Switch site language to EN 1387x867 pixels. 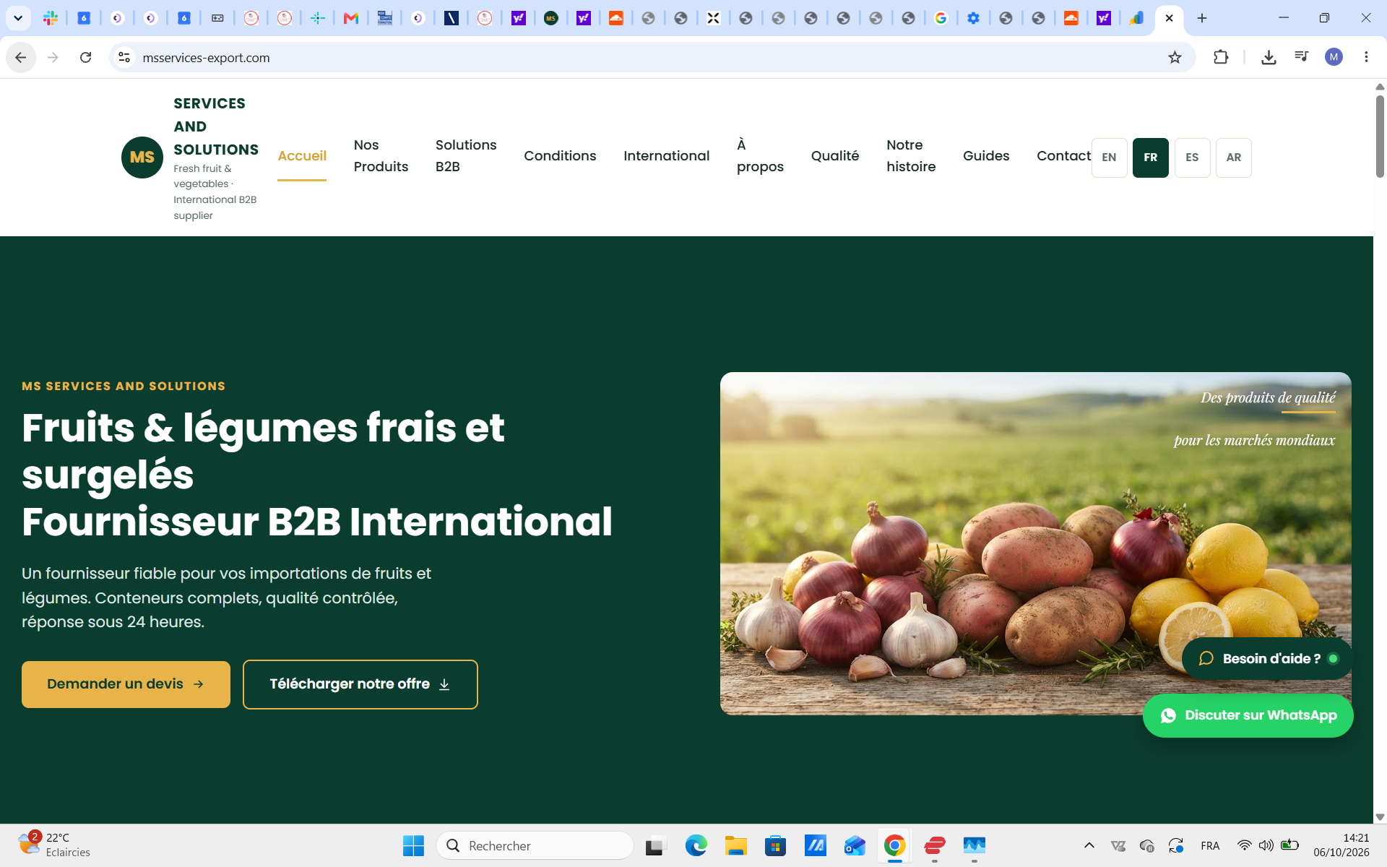click(1109, 158)
